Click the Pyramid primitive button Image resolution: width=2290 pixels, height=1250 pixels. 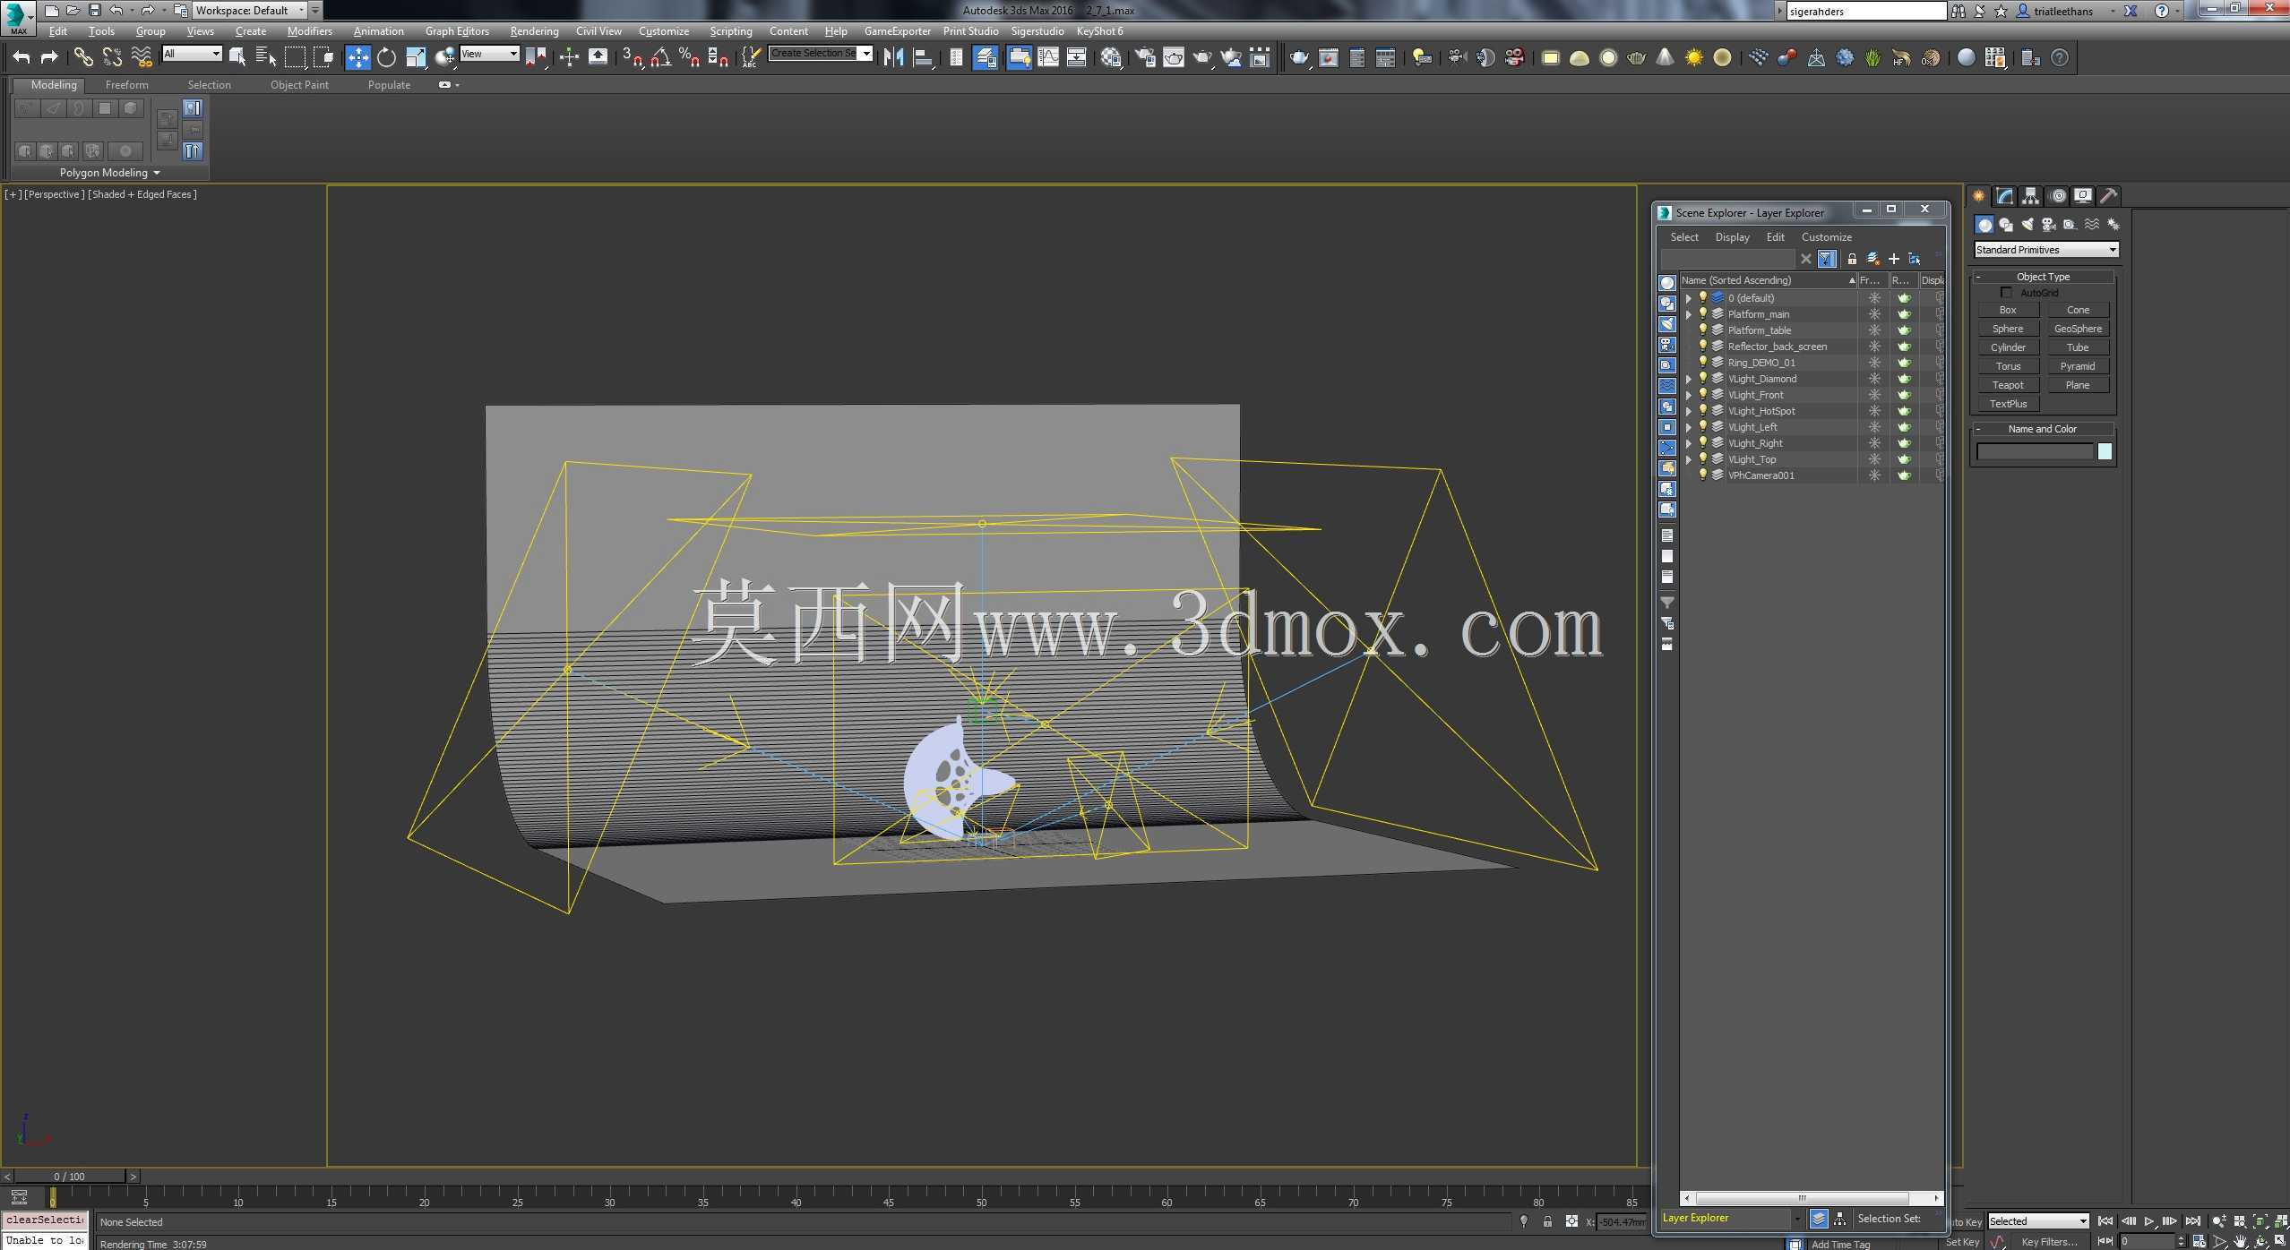2078,366
